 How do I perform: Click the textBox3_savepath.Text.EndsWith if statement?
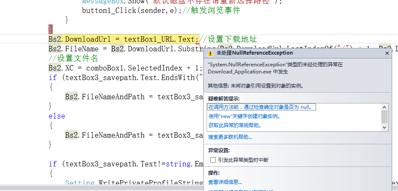[126, 78]
